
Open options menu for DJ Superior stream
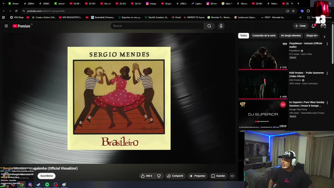click(x=327, y=103)
